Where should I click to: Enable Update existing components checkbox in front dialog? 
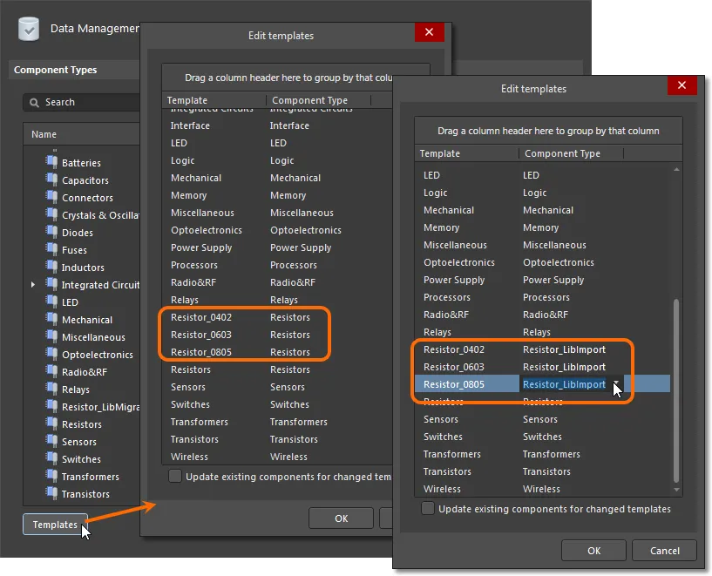point(428,508)
